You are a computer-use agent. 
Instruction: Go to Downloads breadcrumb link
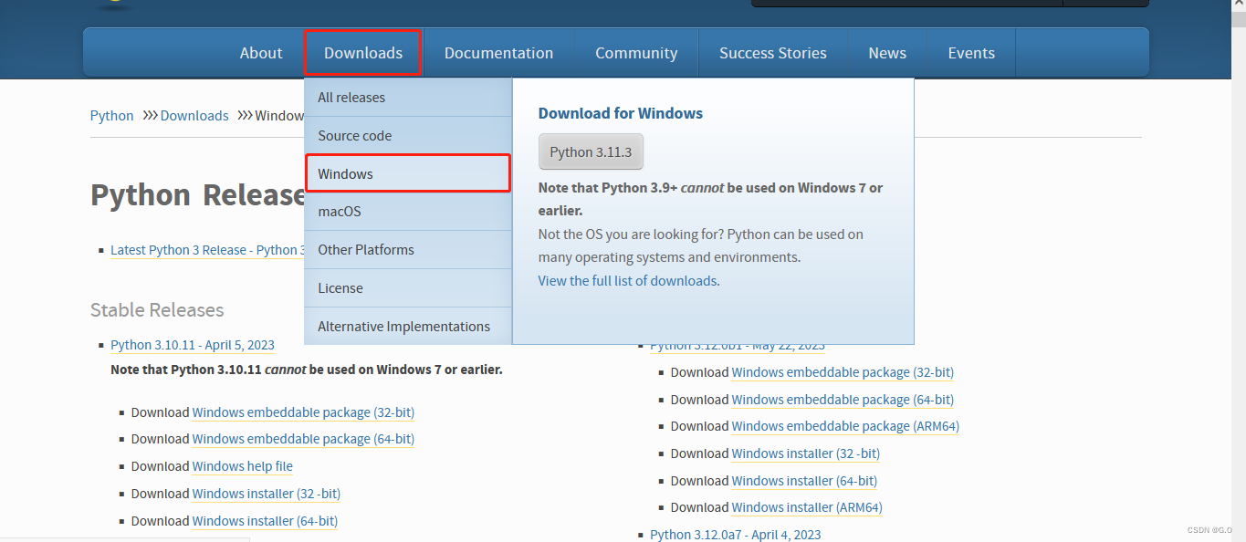pos(194,116)
